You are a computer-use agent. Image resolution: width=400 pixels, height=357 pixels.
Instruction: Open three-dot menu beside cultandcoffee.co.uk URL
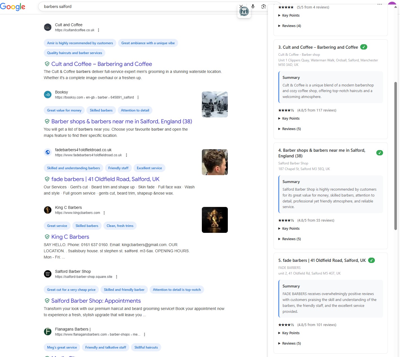point(99,30)
